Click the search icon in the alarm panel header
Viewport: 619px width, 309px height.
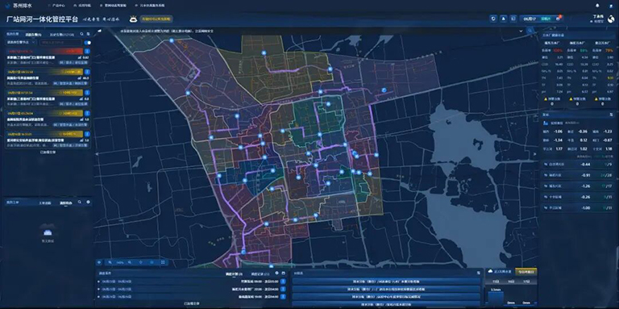(x=81, y=34)
